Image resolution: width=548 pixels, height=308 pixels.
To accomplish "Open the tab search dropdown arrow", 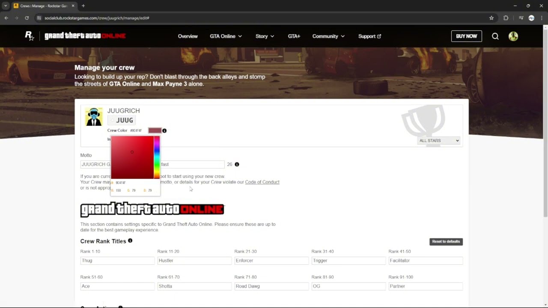I will [x=5, y=6].
